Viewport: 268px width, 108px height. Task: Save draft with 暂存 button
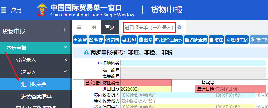pos(96,40)
